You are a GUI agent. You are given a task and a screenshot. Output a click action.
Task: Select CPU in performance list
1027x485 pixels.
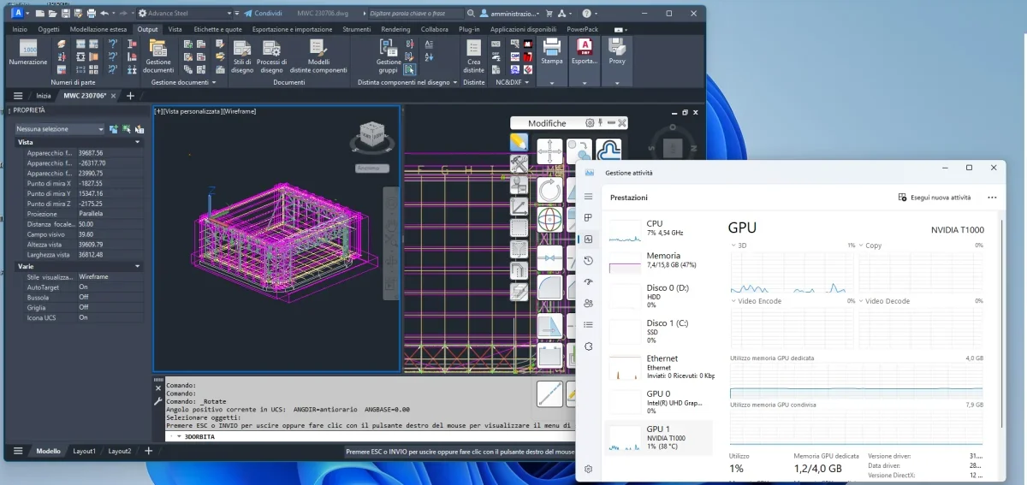tap(659, 228)
